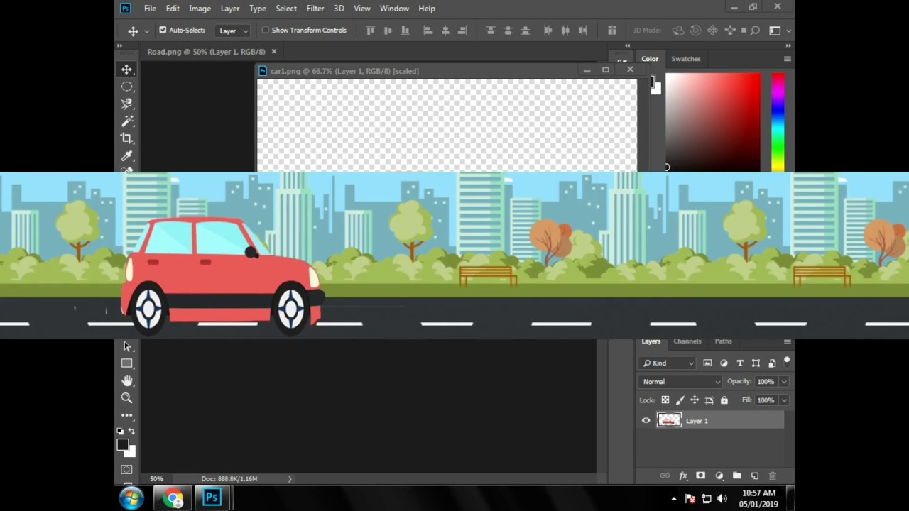Select the Move tool in the toolbox
This screenshot has width=909, height=511.
pyautogui.click(x=126, y=69)
